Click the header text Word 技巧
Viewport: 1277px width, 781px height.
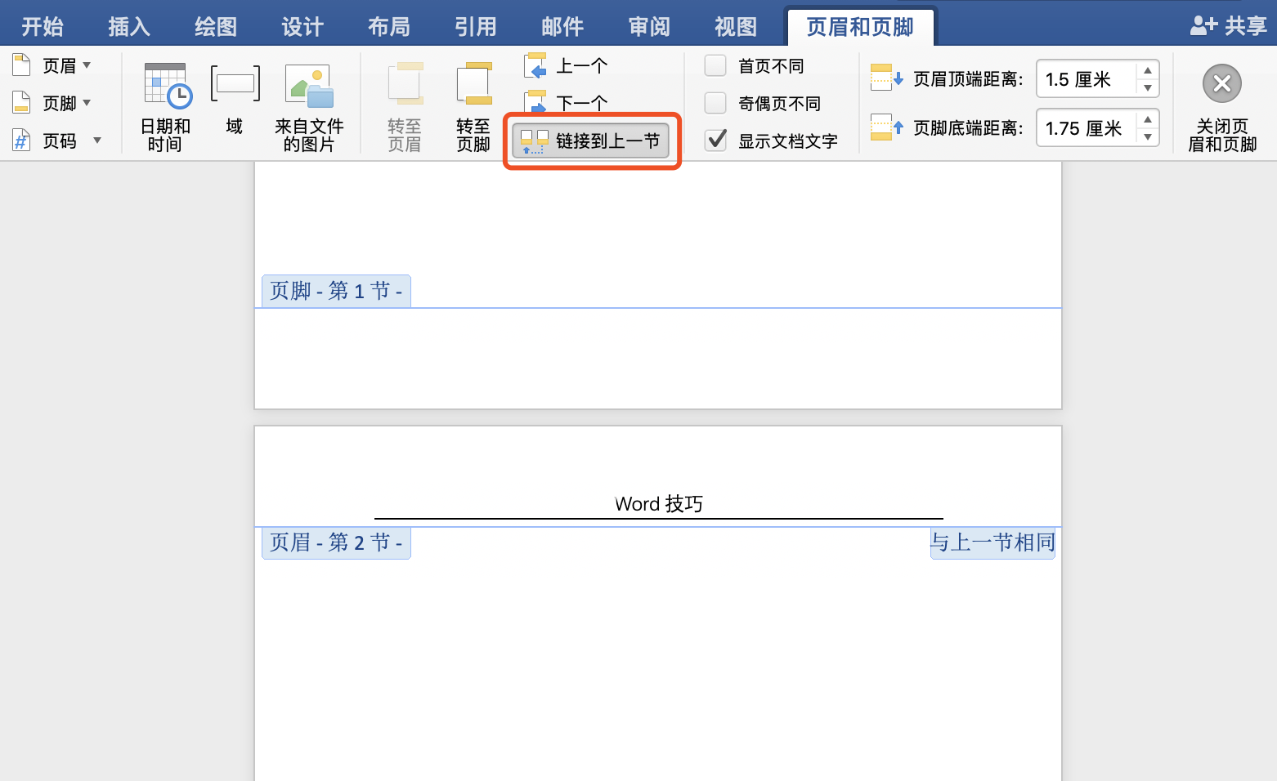[659, 504]
